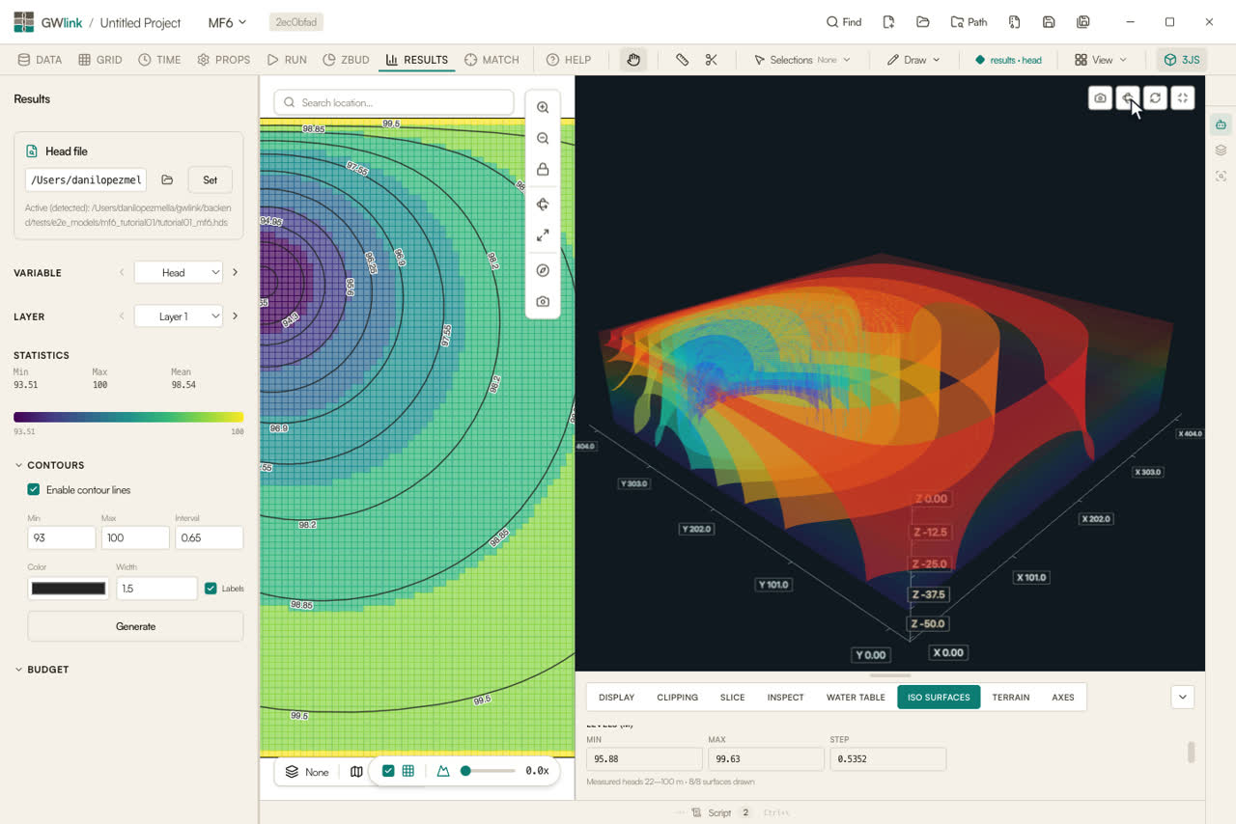Lock the map view
The height and width of the screenshot is (824, 1236).
(543, 170)
